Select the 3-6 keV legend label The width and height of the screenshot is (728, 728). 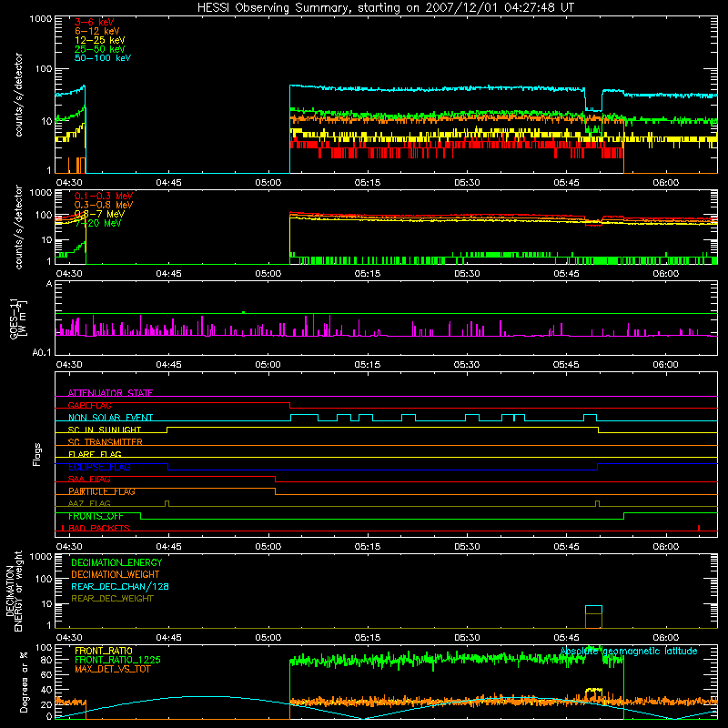click(95, 22)
